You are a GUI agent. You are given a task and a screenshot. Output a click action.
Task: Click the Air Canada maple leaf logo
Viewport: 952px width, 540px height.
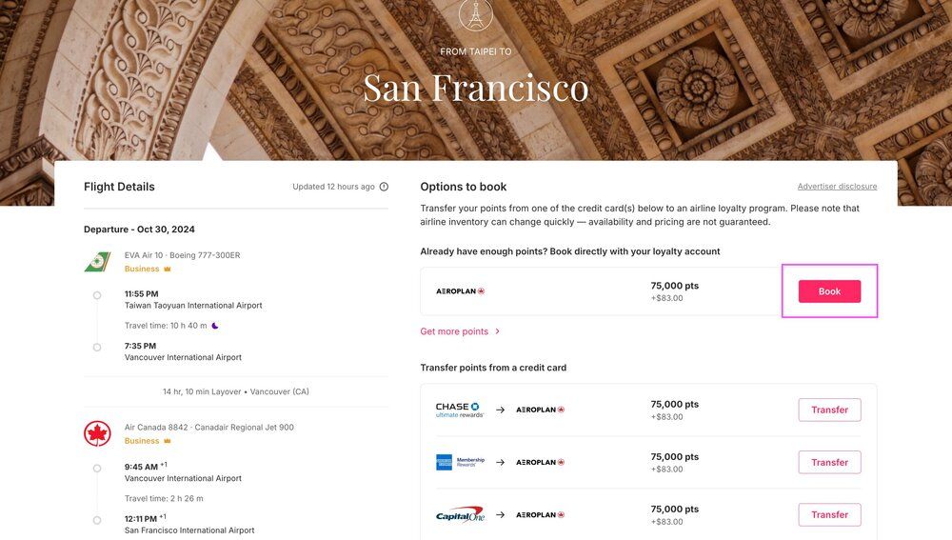[x=97, y=433]
